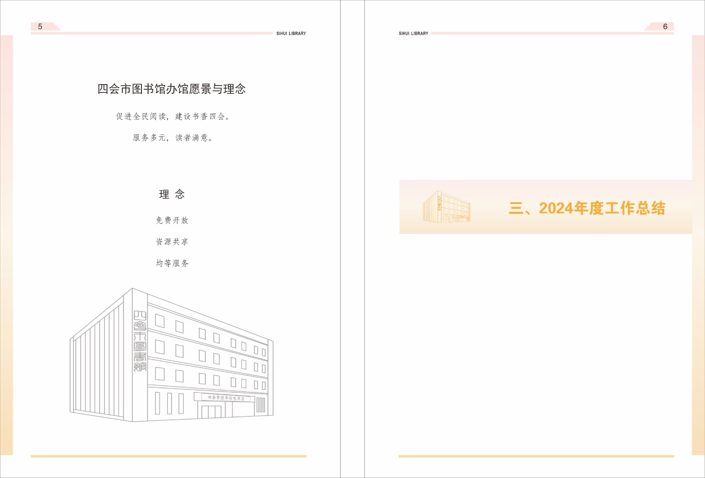Screen dimensions: 705x478
Task: Click the entrance signboard above the building doors
Action: (226, 398)
